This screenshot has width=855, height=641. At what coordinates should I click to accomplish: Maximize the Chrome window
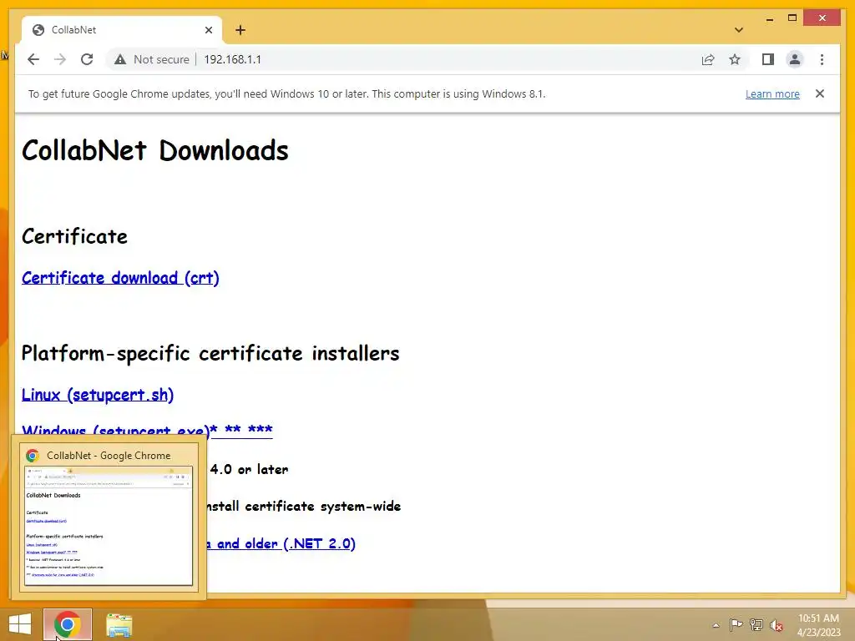(792, 18)
